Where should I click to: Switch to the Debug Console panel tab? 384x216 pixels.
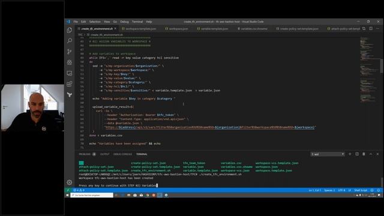(122, 154)
